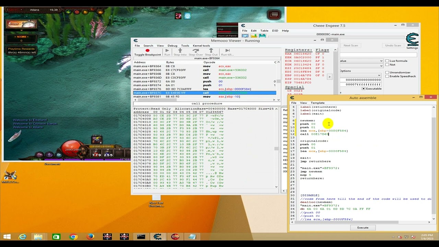Click the open process icon in Cheat Engine
This screenshot has height=247, width=439.
(245, 36)
